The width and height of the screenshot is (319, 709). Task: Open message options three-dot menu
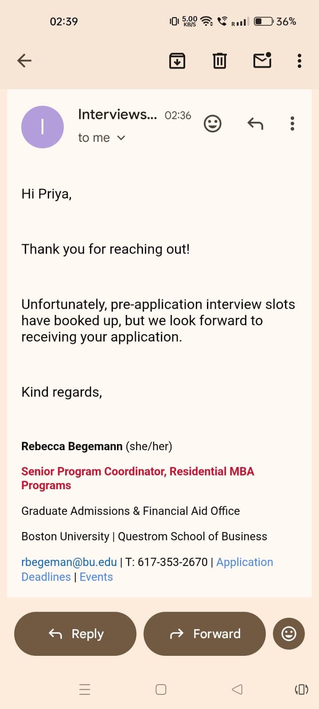point(292,124)
